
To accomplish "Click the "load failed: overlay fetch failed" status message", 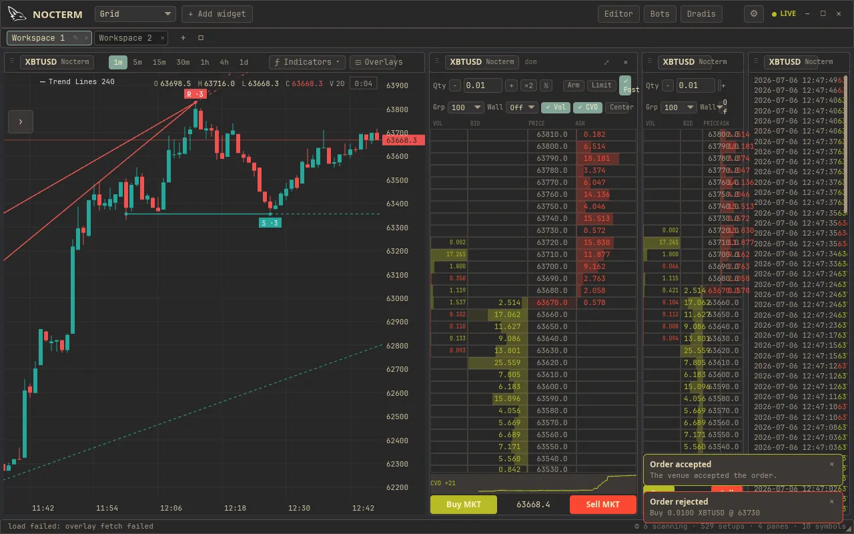I will (x=81, y=527).
